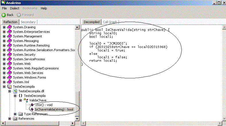The height and width of the screenshot is (126, 226).
Task: Click the System.Web.Services assembly icon
Action: pos(9,73)
